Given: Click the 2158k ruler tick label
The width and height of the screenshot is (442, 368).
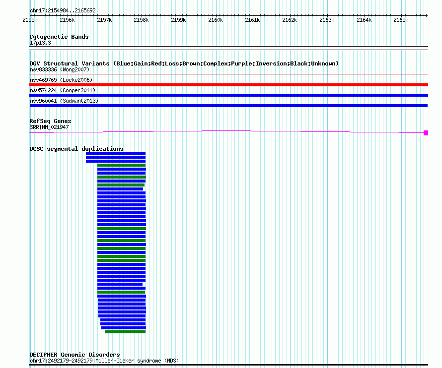Looking at the screenshot, I should pyautogui.click(x=141, y=20).
